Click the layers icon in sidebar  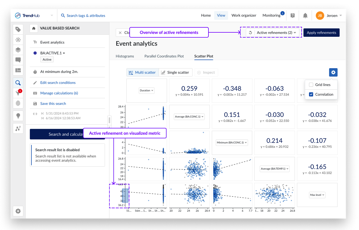pos(18,50)
